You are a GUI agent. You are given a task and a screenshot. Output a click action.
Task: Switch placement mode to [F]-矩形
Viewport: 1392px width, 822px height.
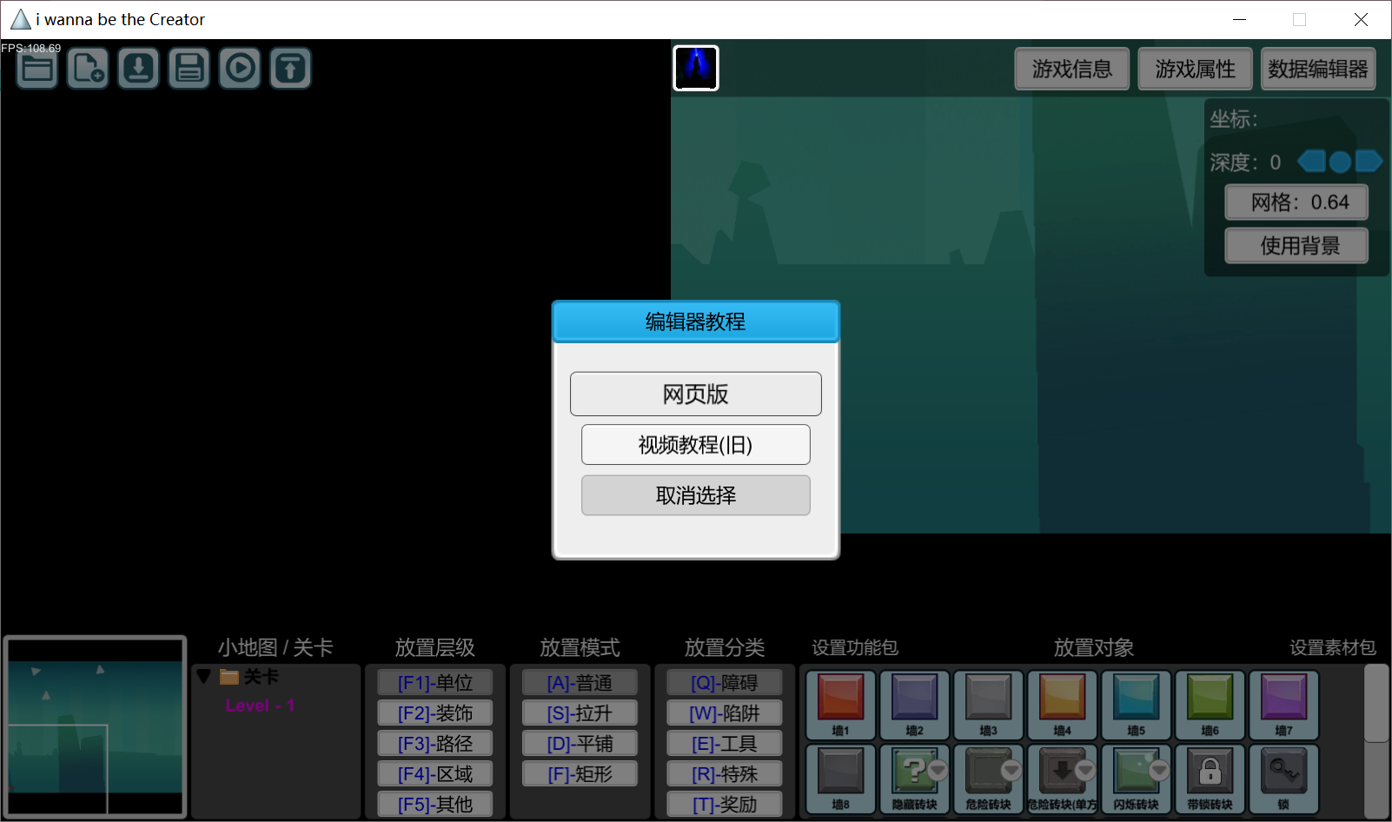580,773
